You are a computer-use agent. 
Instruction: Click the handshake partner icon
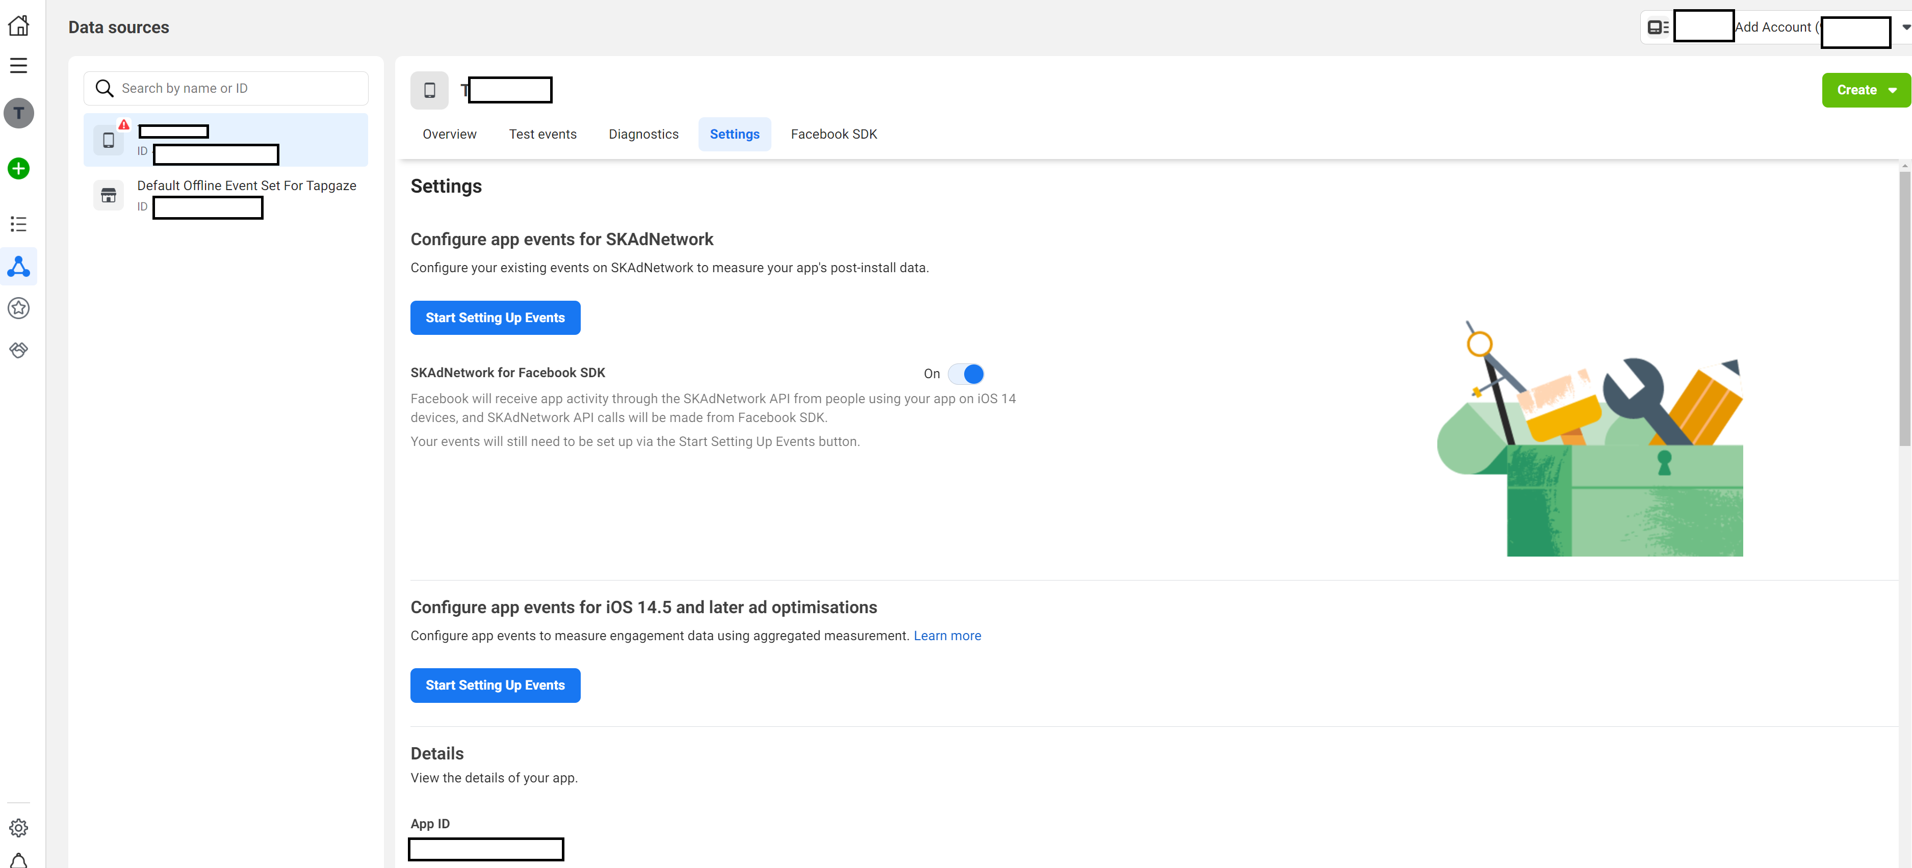(x=18, y=350)
